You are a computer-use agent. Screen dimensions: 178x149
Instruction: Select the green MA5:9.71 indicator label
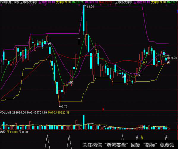78,2
